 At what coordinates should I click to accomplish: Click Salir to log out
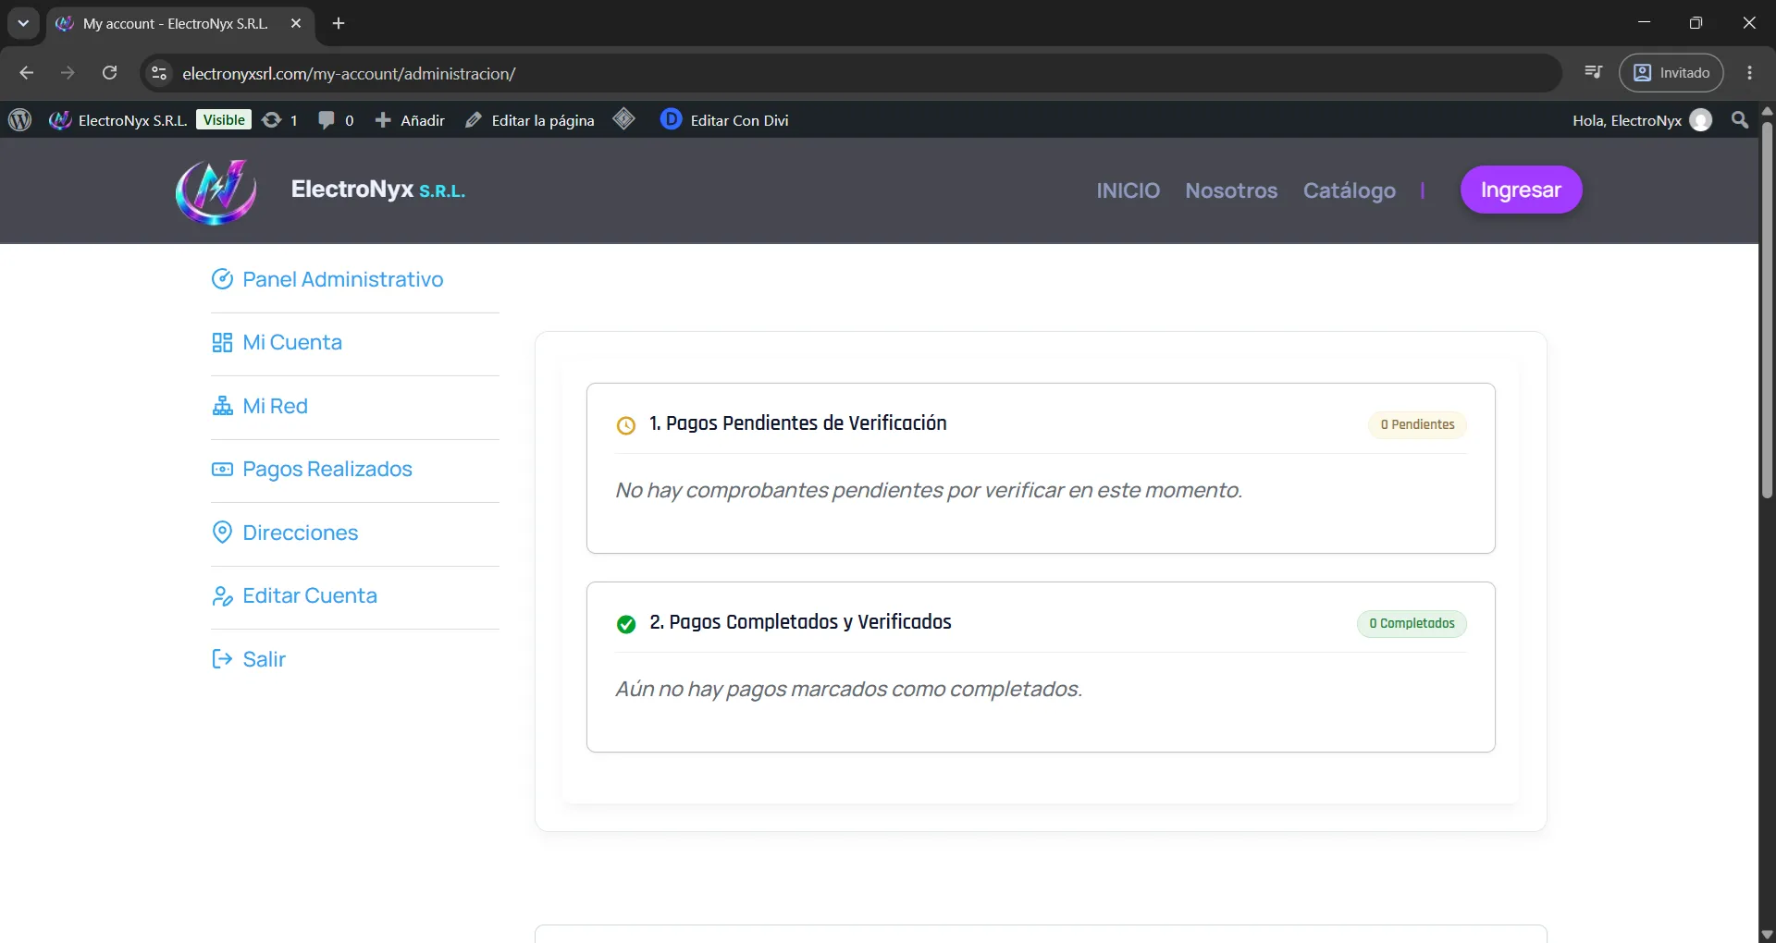[249, 659]
